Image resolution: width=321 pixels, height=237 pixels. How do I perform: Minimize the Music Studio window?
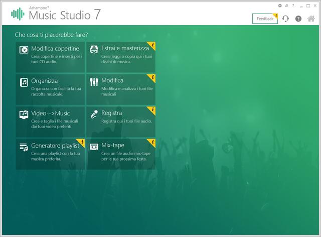[x=301, y=6]
